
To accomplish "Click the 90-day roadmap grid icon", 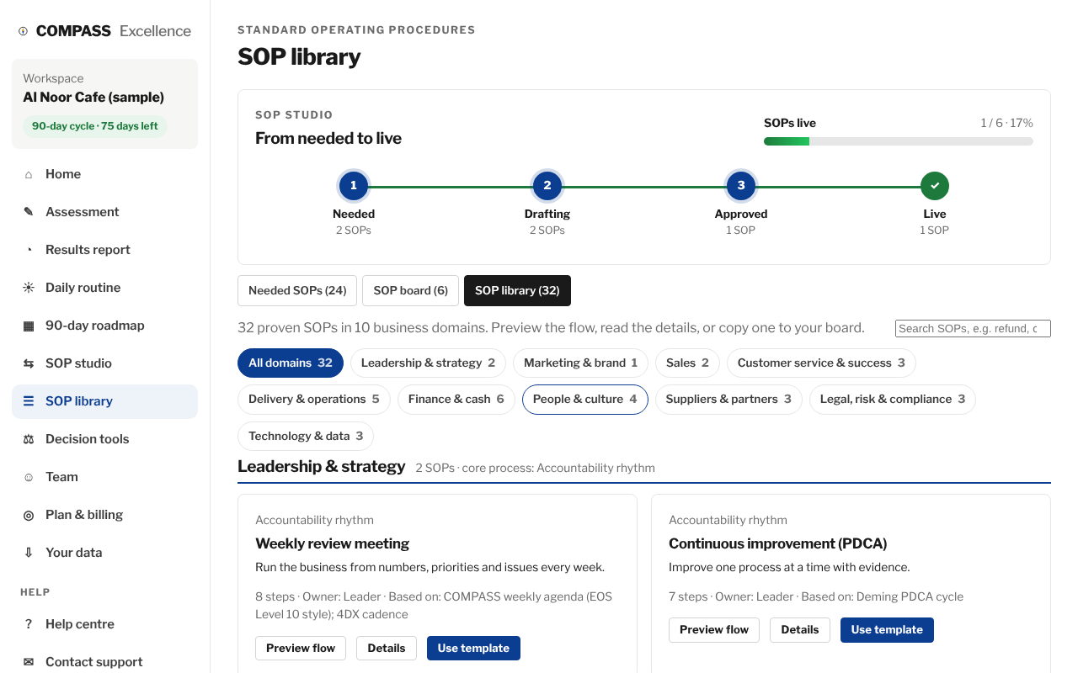I will (29, 326).
